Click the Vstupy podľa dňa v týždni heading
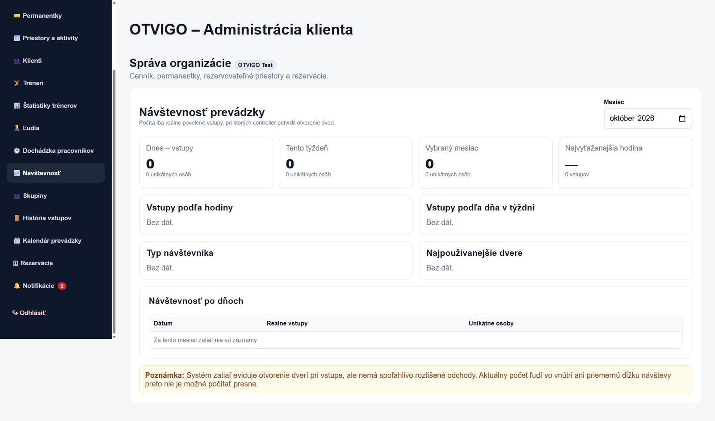Viewport: 715px width, 421px height. coord(480,208)
